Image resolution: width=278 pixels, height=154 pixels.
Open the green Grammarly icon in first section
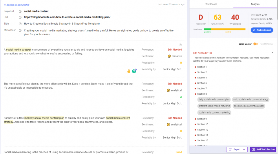[134, 71]
